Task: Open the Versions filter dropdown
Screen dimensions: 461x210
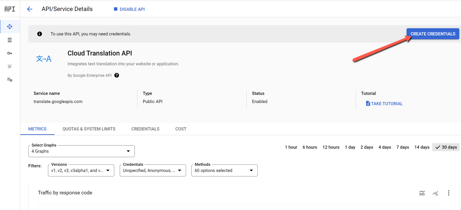Action: [81, 170]
